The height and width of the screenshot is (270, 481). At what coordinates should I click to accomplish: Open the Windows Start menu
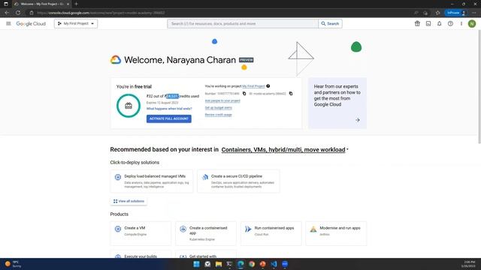197,264
